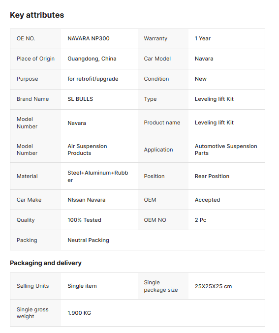The image size is (279, 333).
Task: Click the Type Leveling lift Kit value
Action: click(x=214, y=99)
